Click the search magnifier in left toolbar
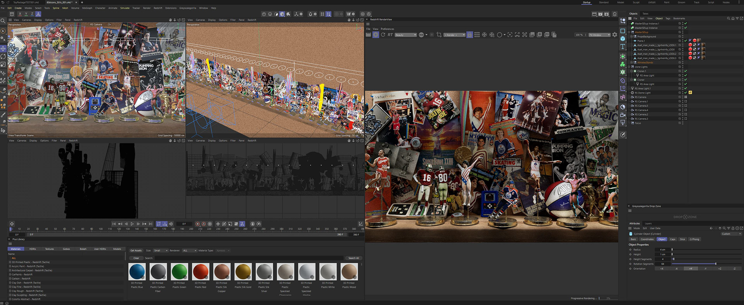 pyautogui.click(x=3, y=21)
